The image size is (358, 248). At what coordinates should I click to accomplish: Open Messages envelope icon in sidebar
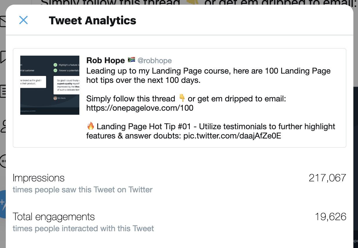point(3,21)
